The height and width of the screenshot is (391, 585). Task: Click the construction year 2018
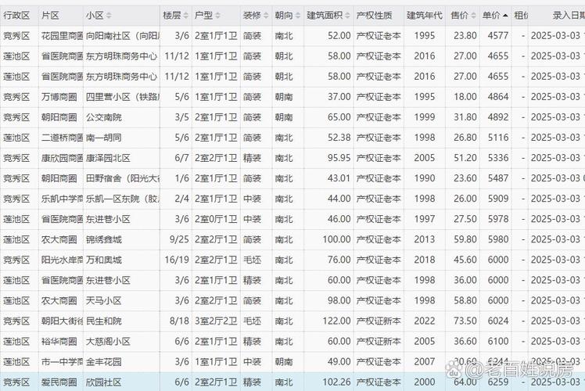click(x=425, y=260)
